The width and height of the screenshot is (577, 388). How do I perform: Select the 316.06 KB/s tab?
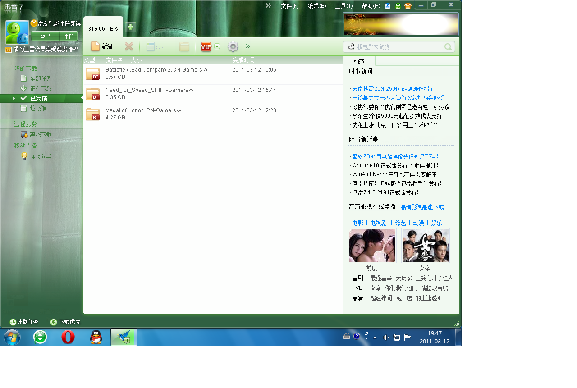[x=103, y=28]
